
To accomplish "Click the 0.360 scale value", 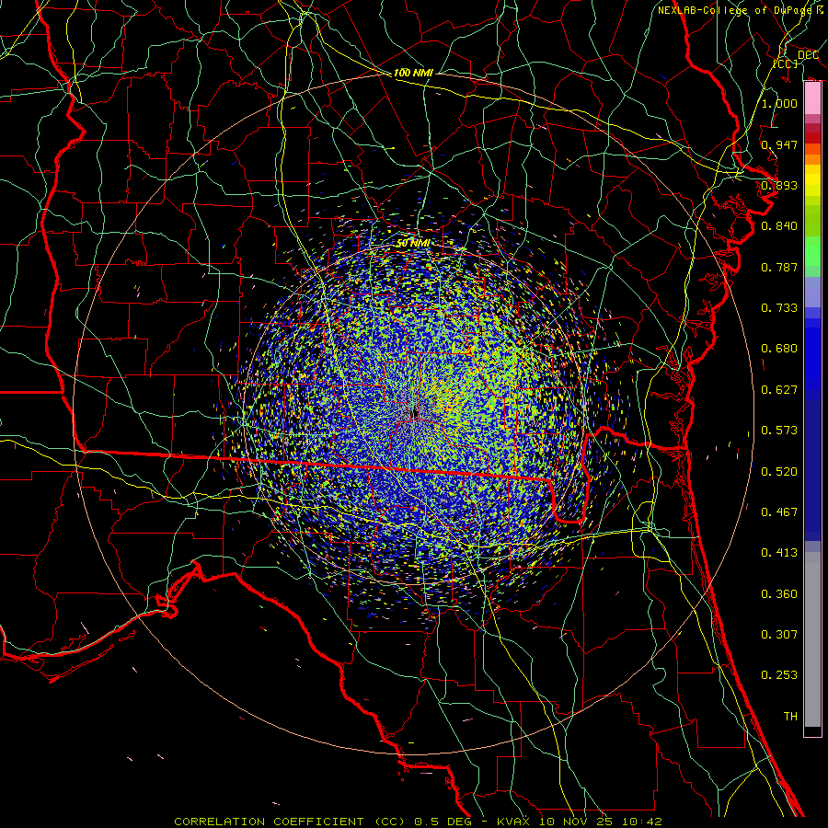I will (779, 594).
